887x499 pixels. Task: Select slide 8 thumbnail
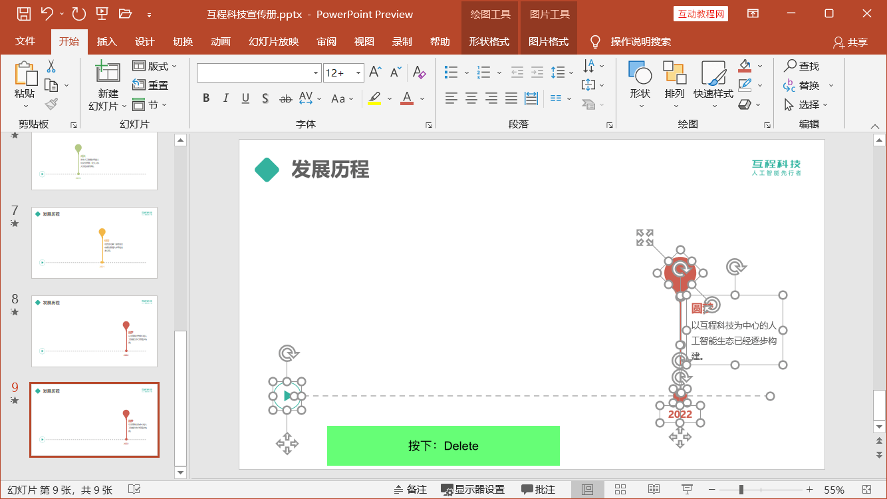(94, 331)
